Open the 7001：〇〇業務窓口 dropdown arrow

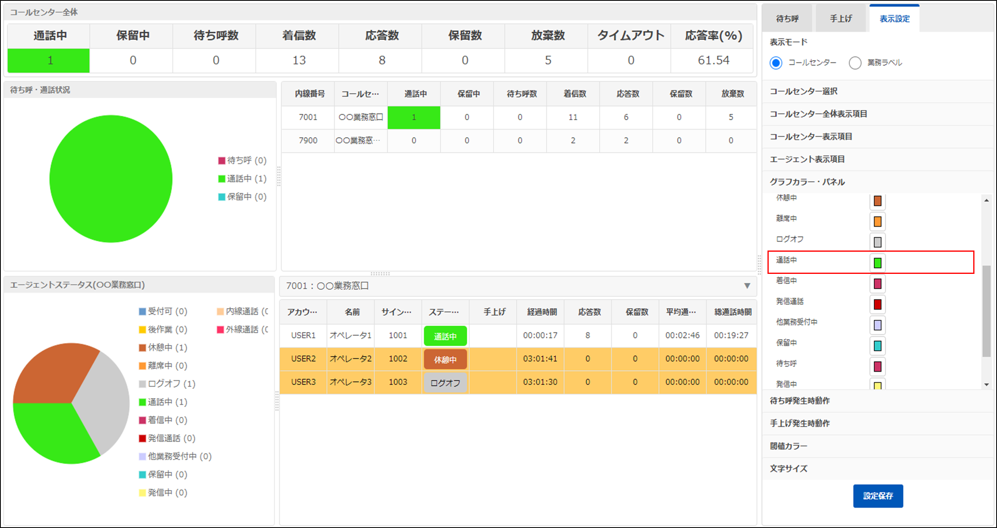pos(747,286)
